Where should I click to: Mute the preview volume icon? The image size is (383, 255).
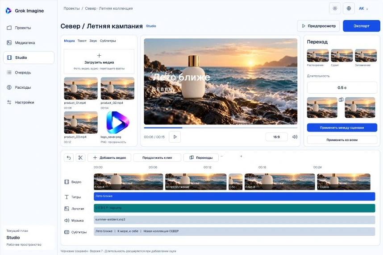pyautogui.click(x=295, y=137)
